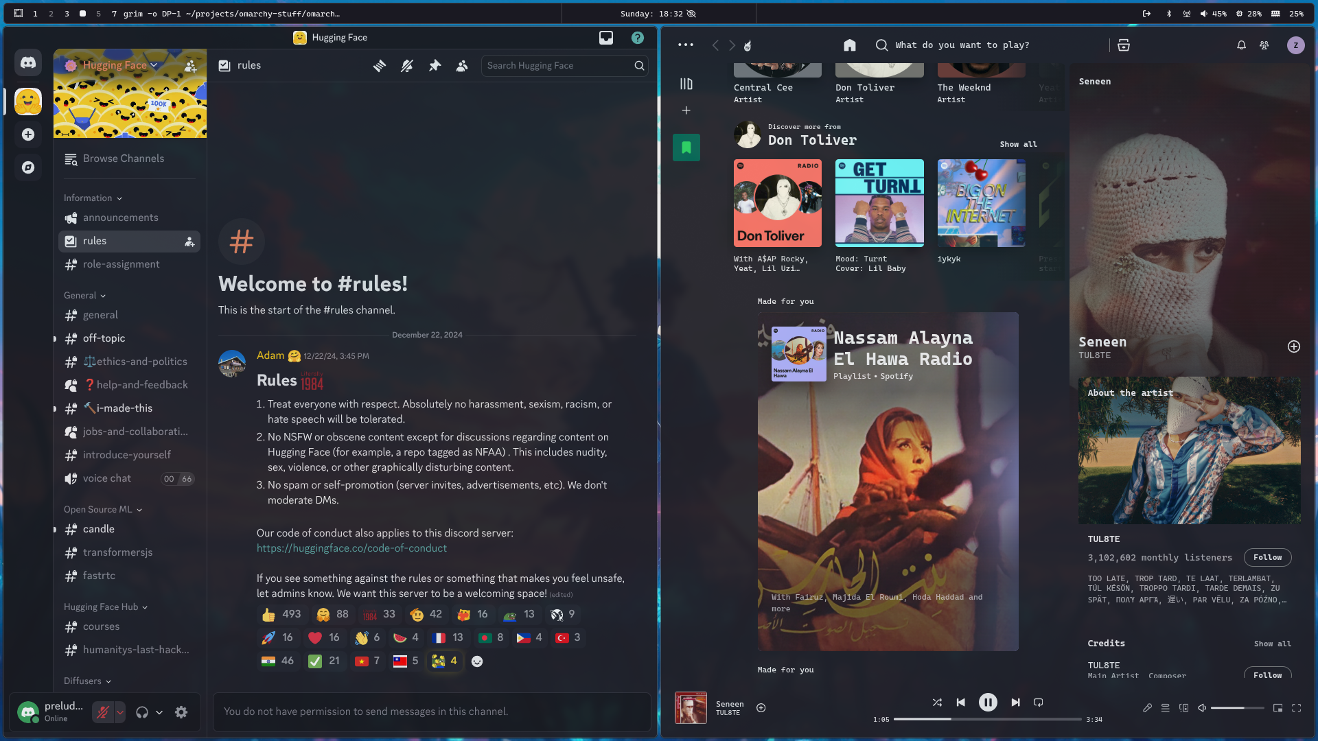Image resolution: width=1318 pixels, height=741 pixels.
Task: Open the code-of-conduct link
Action: (x=351, y=549)
